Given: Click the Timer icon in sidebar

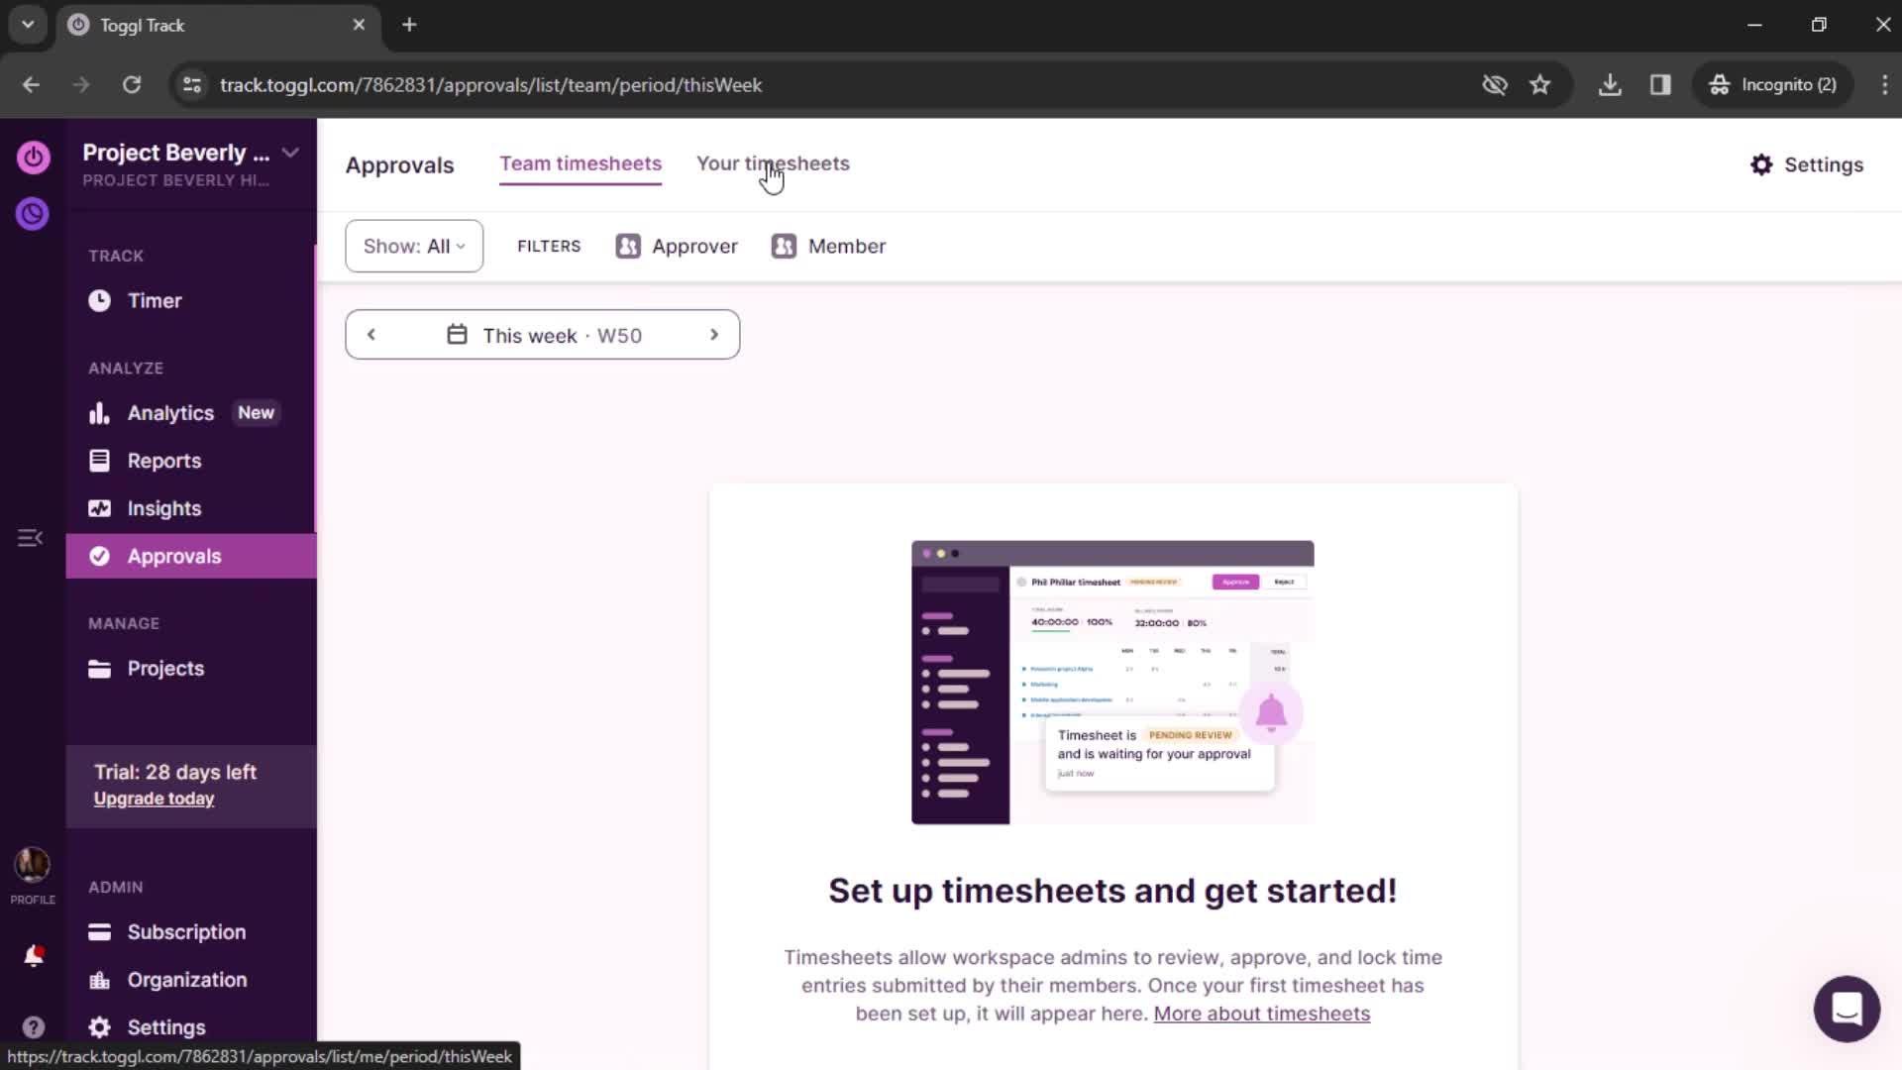Looking at the screenshot, I should [101, 299].
